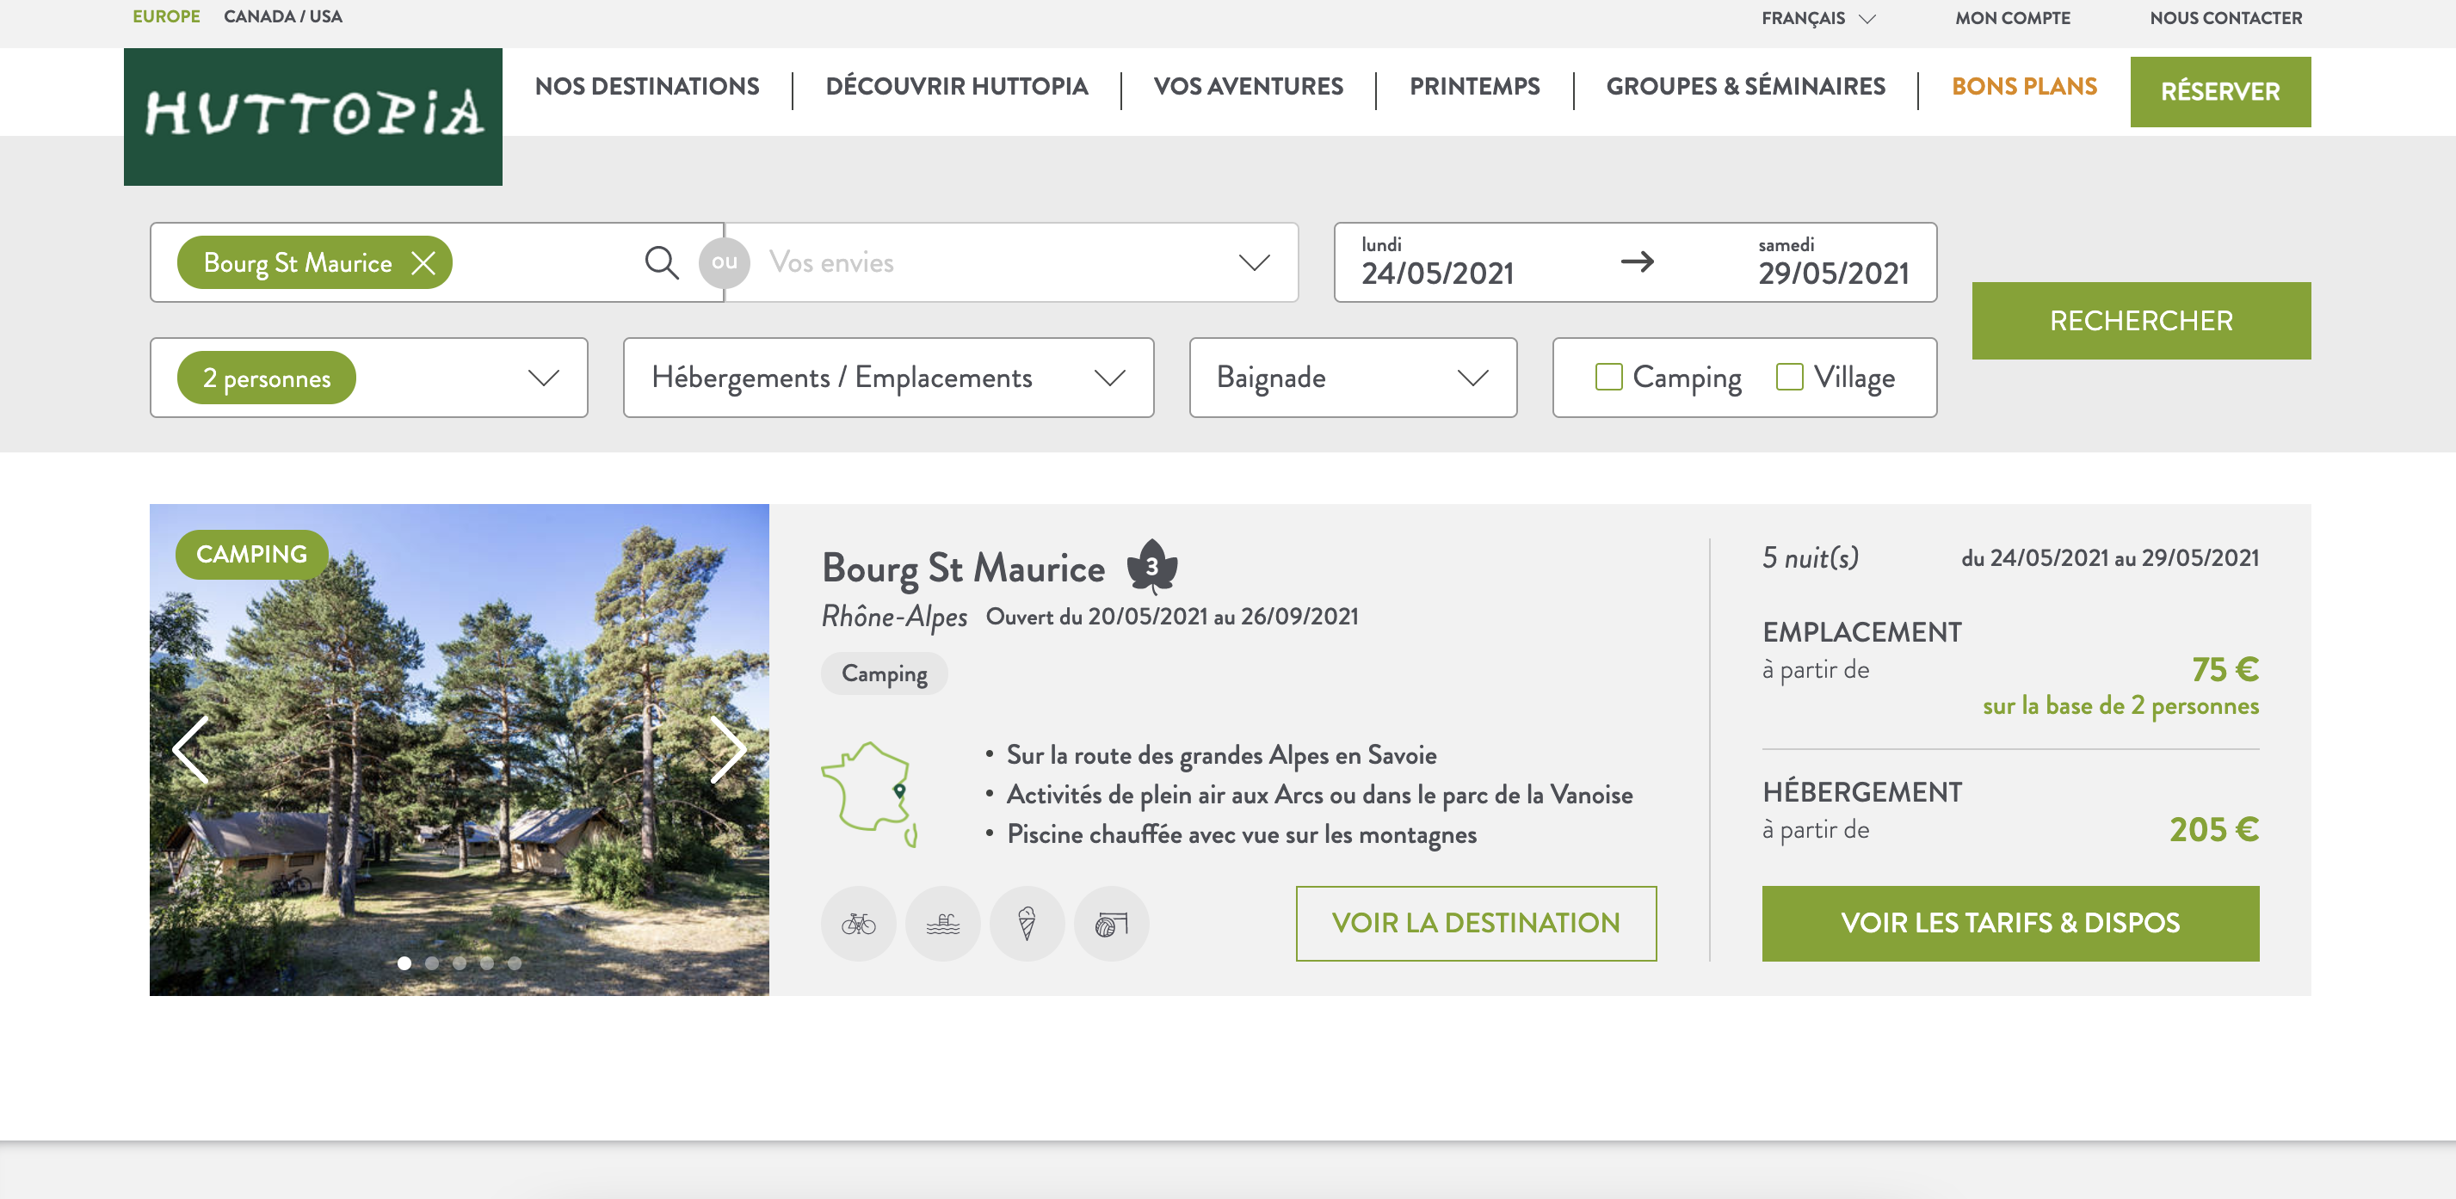This screenshot has width=2456, height=1199.
Task: Click the bicycle activity icon
Action: tap(858, 924)
